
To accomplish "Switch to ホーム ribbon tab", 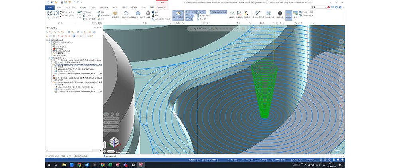I will 59,8.
